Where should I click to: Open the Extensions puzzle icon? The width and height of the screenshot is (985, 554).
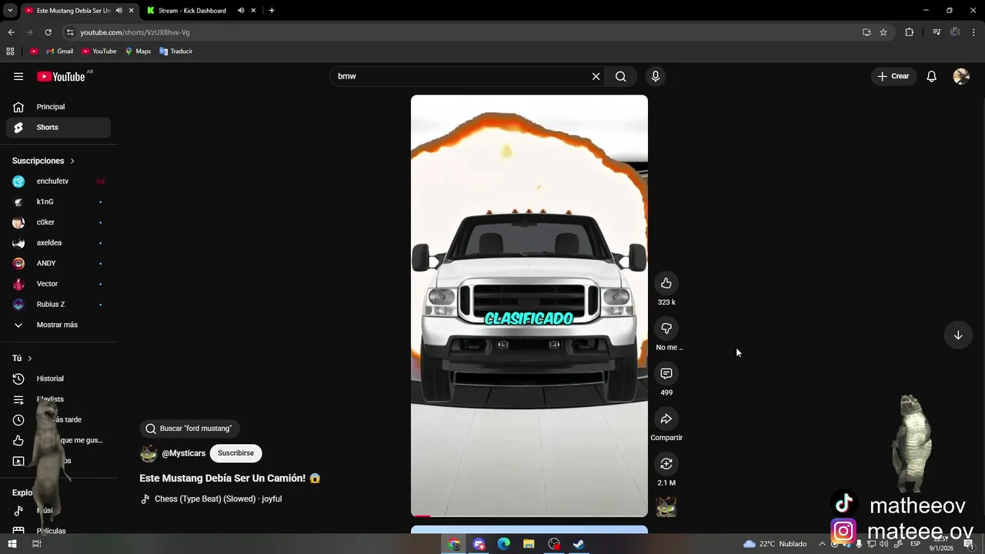909,32
